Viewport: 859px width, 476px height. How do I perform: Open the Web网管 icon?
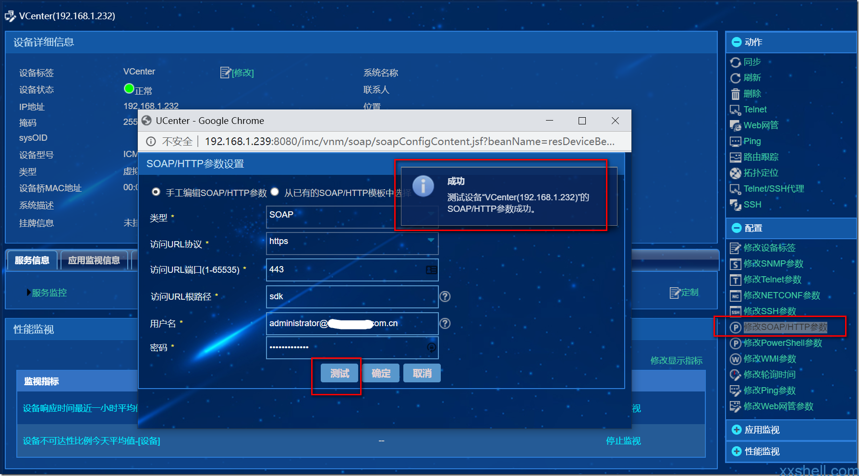(735, 126)
